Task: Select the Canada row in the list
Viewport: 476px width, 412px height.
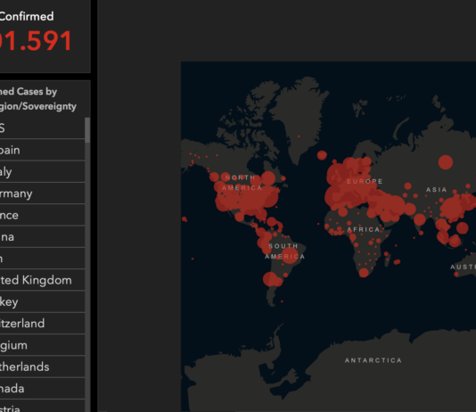Action: click(x=42, y=389)
